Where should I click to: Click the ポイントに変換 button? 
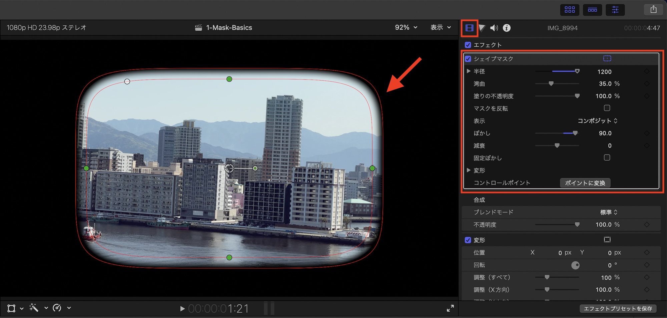point(585,183)
